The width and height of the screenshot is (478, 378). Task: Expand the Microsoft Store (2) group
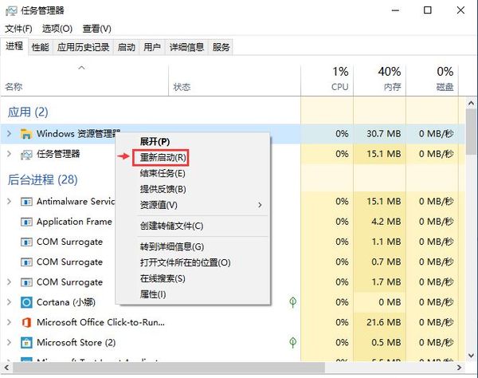(9, 342)
